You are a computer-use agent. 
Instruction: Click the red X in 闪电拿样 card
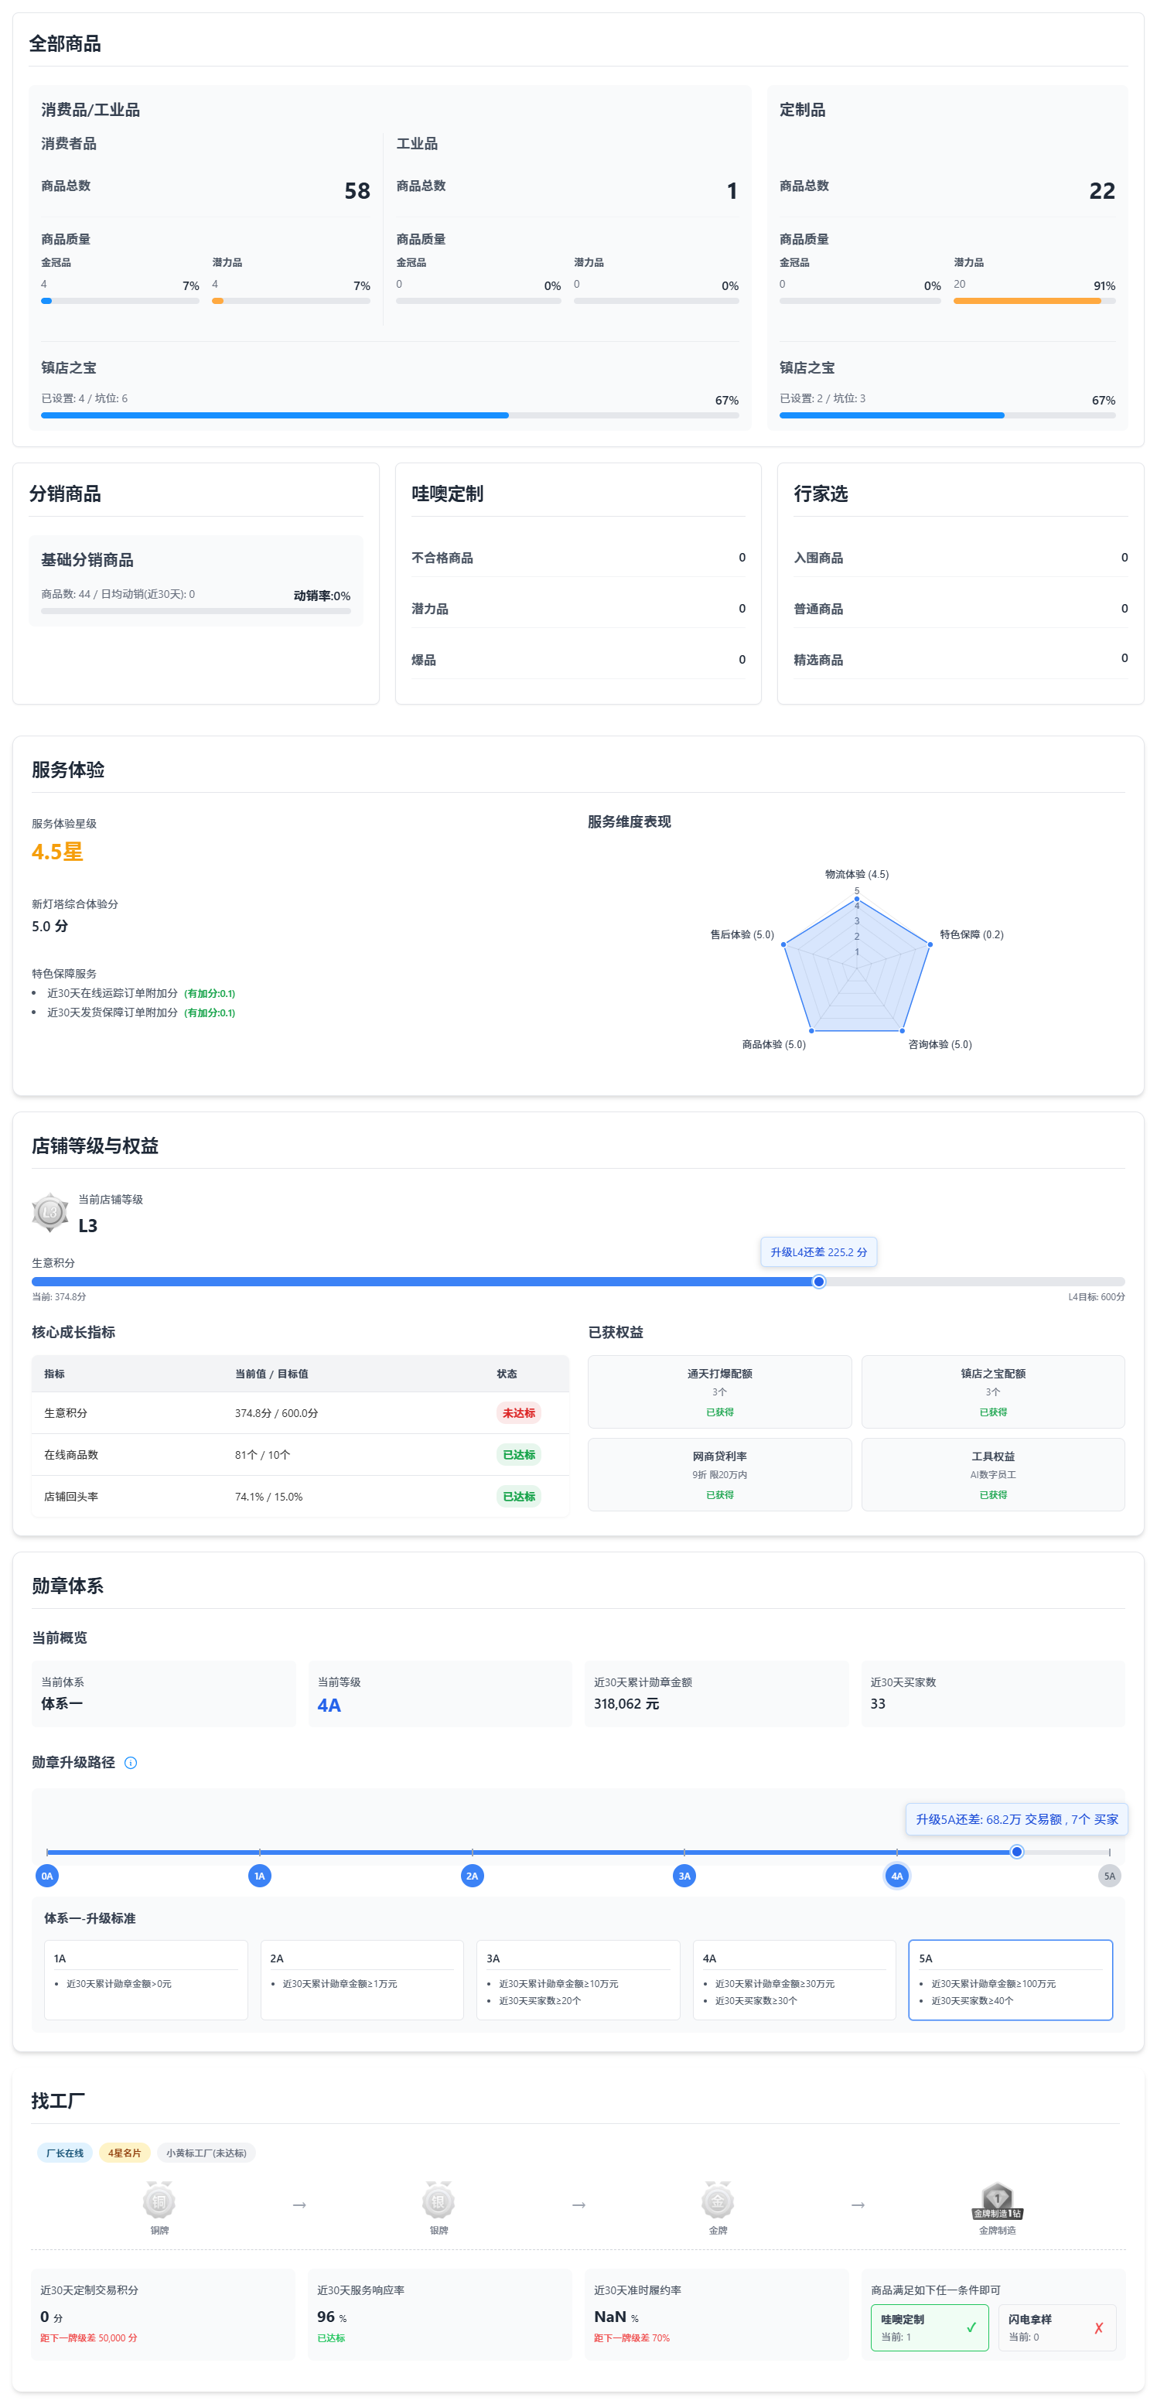click(x=1098, y=2327)
